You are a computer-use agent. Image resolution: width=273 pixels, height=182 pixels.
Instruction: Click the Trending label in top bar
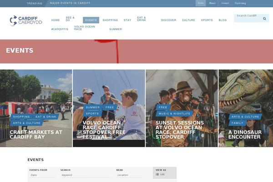click(34, 3)
